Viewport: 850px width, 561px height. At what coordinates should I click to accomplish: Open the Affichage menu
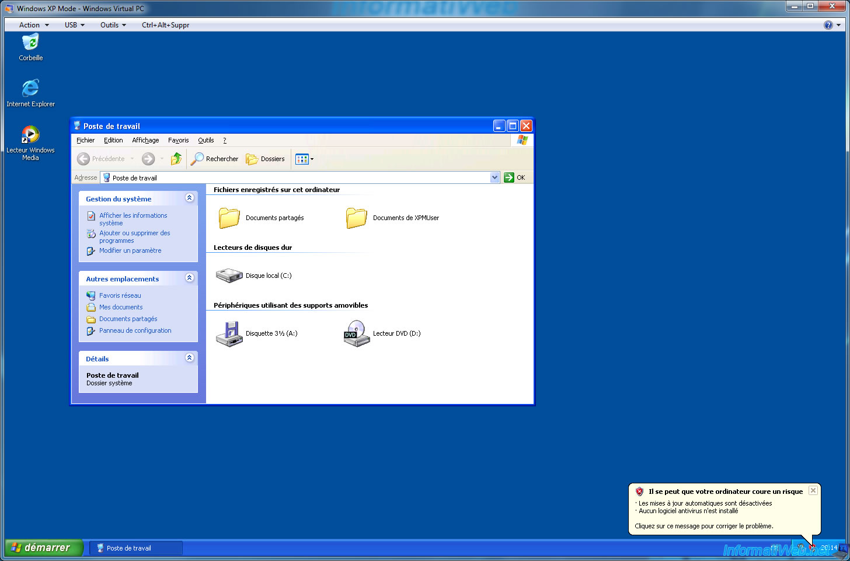pos(145,140)
